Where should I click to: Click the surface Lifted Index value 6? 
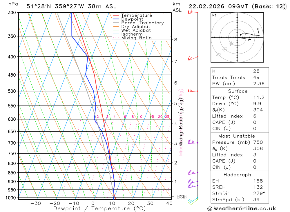[255, 116]
